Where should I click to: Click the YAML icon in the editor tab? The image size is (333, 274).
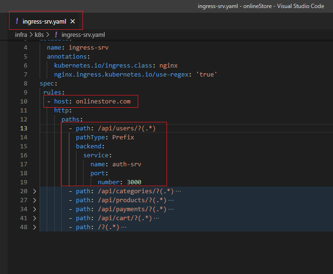(x=17, y=21)
